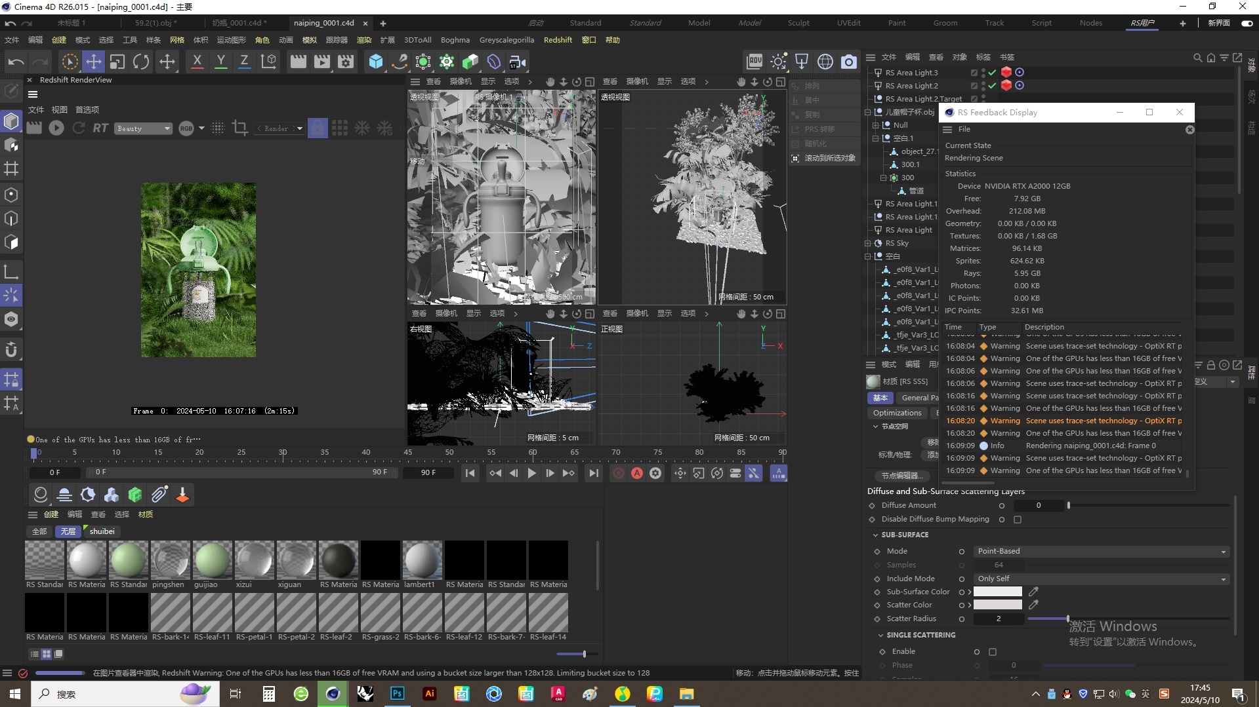Select the Scale tool
The height and width of the screenshot is (707, 1259).
(117, 62)
